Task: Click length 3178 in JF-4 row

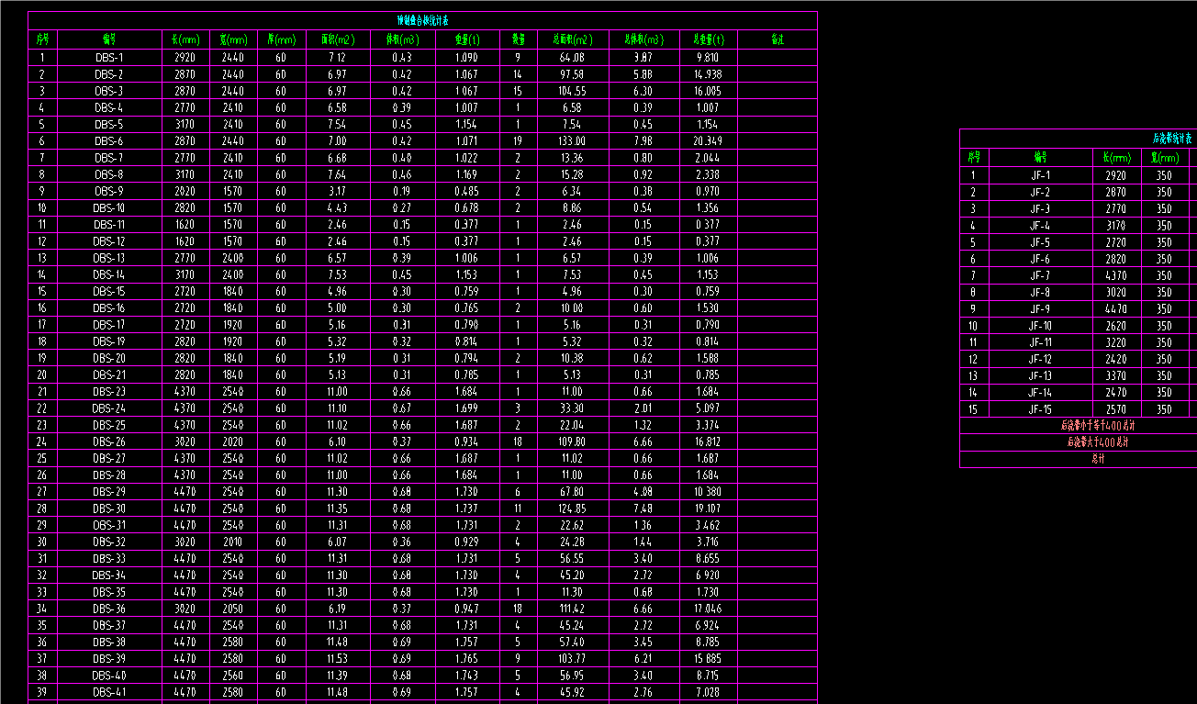Action: point(1115,225)
